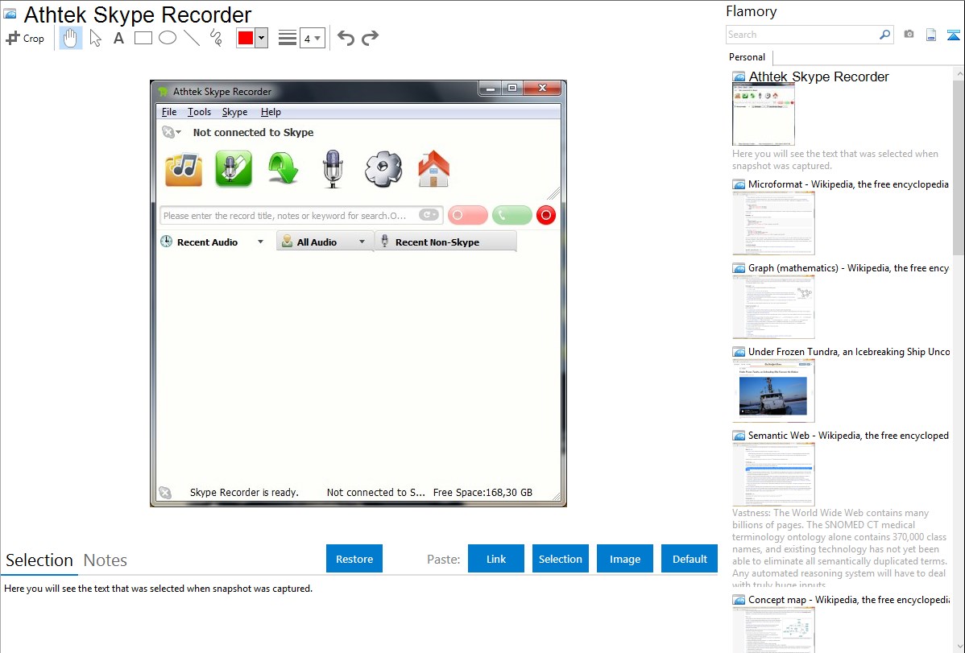Switch to the Notes tab
This screenshot has height=653, width=965.
tap(106, 560)
